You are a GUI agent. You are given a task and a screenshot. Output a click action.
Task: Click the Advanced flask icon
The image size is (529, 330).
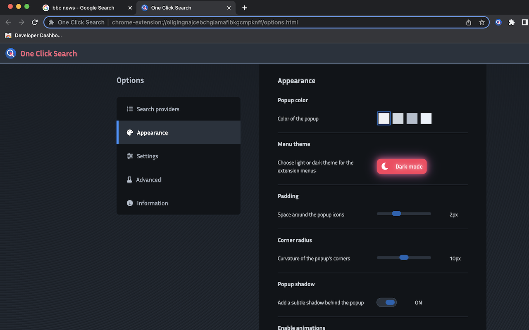[x=129, y=179]
